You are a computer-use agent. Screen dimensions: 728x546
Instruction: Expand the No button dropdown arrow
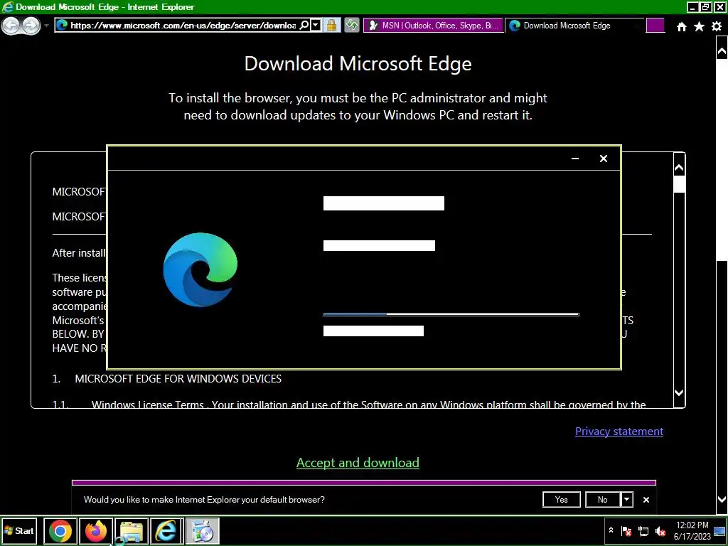click(x=626, y=500)
